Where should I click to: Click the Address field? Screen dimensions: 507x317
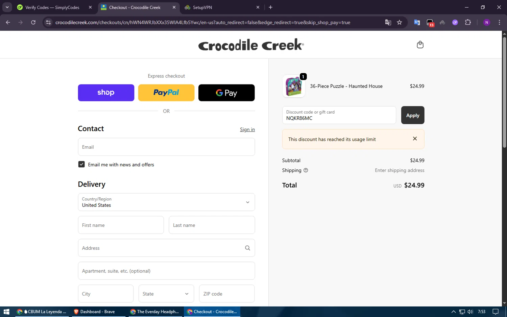pyautogui.click(x=166, y=248)
